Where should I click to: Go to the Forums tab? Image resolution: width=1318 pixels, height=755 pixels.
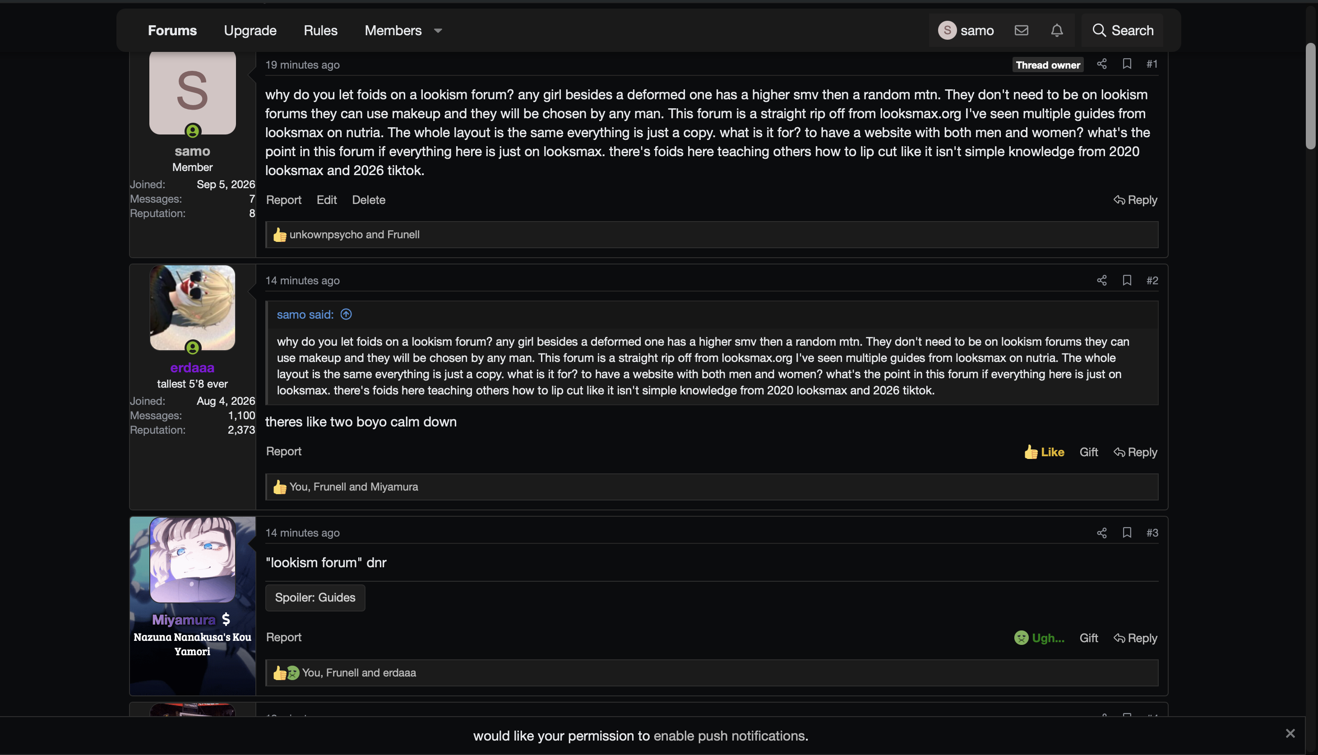pos(172,30)
